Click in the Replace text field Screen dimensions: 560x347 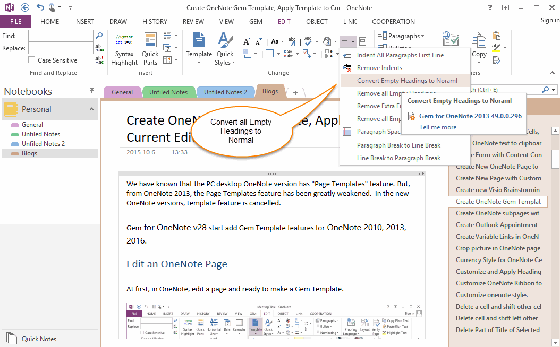[x=61, y=48]
